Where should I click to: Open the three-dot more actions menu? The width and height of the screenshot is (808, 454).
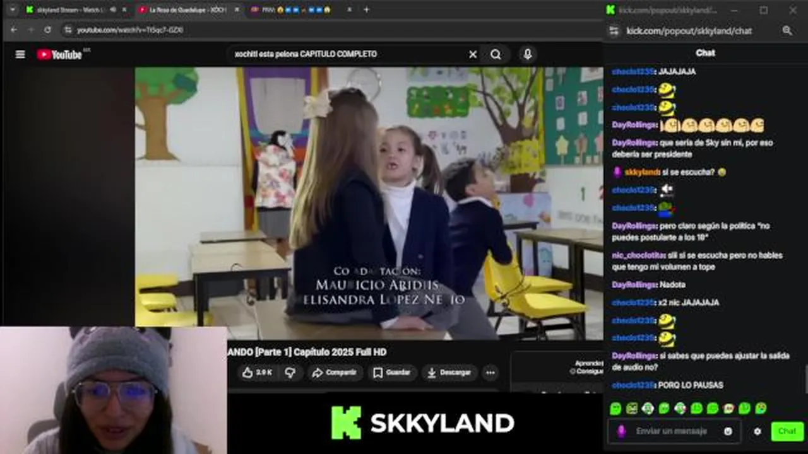coord(490,373)
